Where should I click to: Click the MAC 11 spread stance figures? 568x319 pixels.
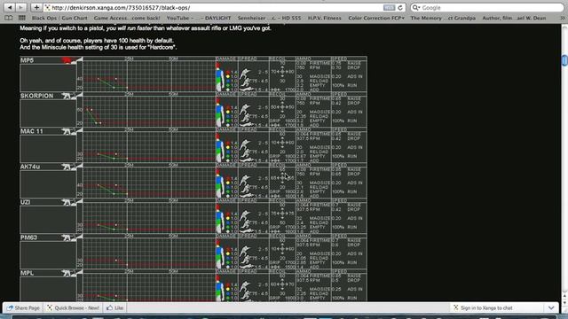(x=246, y=148)
